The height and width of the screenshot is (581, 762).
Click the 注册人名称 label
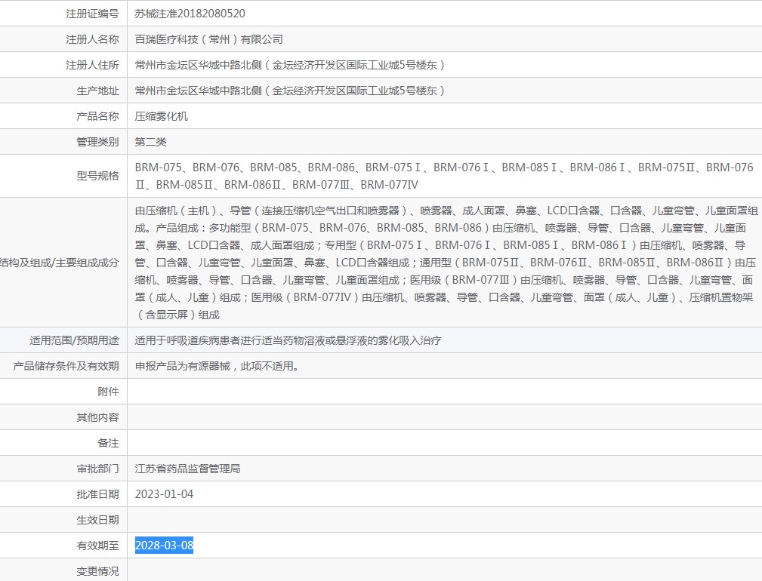pos(92,39)
